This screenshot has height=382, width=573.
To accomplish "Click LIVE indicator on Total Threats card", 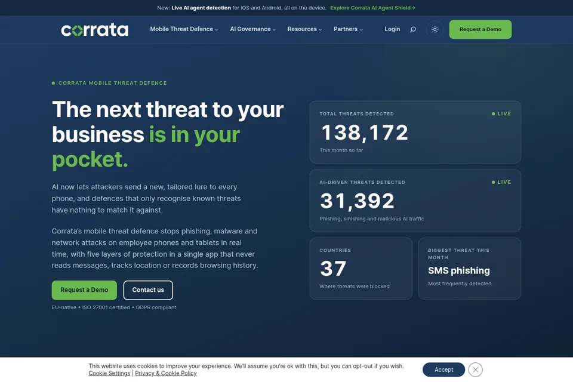I will pyautogui.click(x=501, y=113).
